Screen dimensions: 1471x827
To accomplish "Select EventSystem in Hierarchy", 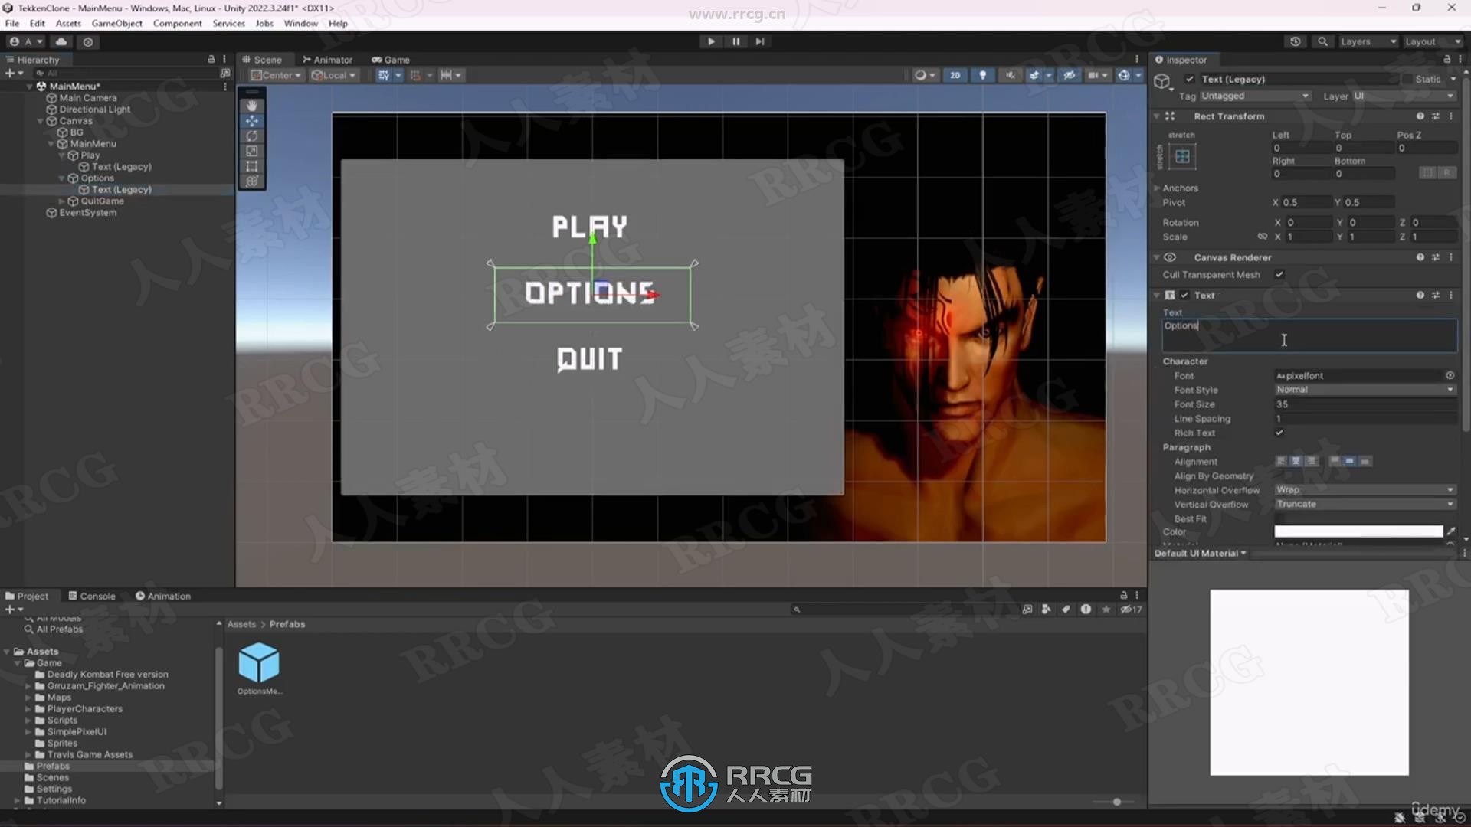I will 88,213.
